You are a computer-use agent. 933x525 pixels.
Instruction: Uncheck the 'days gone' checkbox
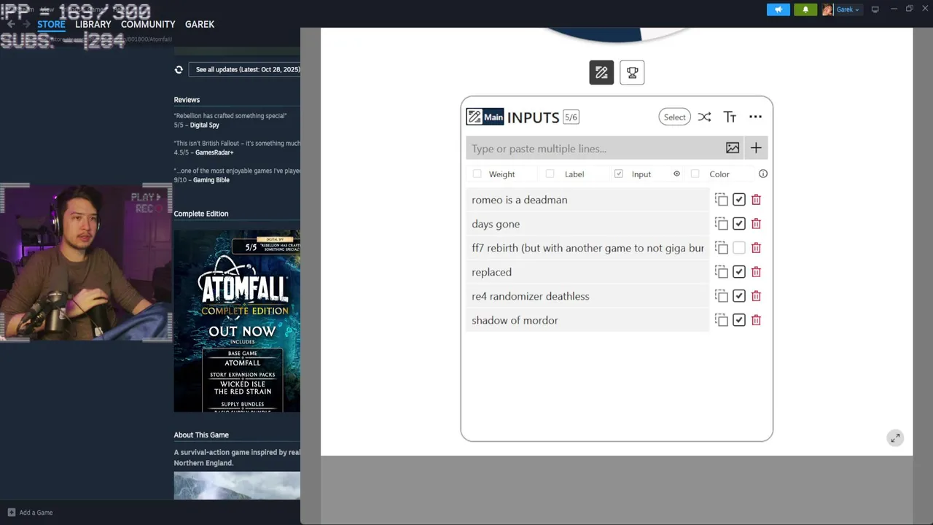738,223
